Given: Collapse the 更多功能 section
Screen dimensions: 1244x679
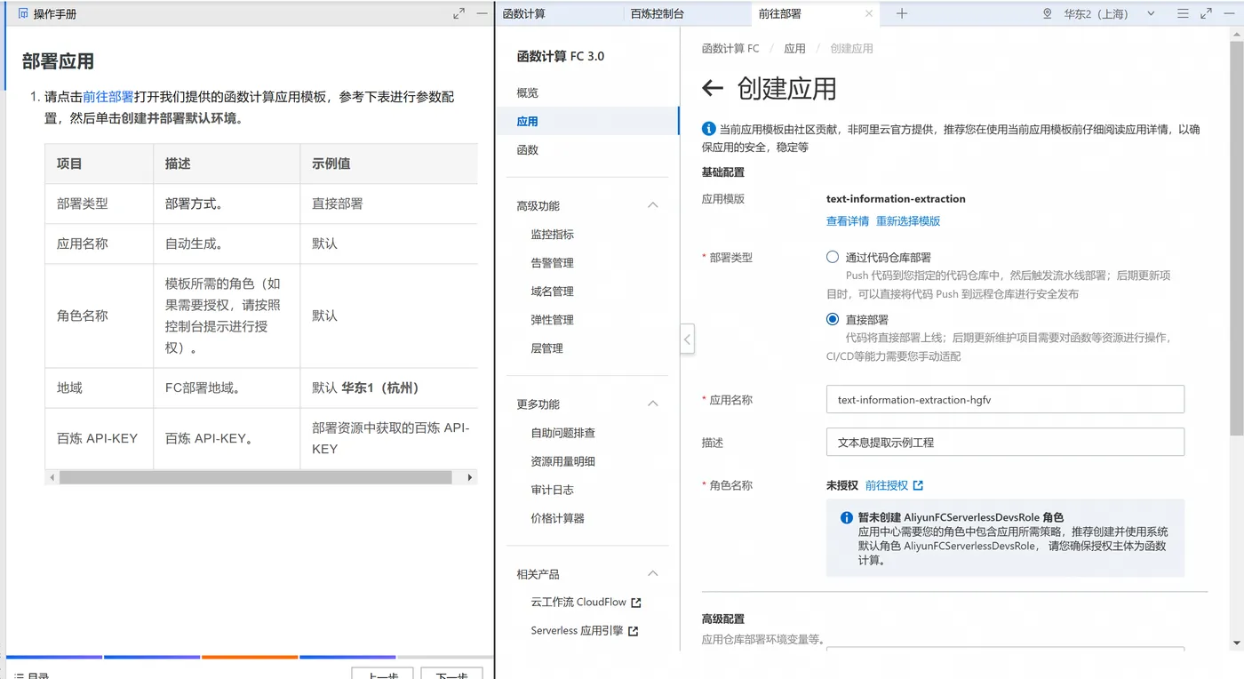Looking at the screenshot, I should (x=652, y=403).
